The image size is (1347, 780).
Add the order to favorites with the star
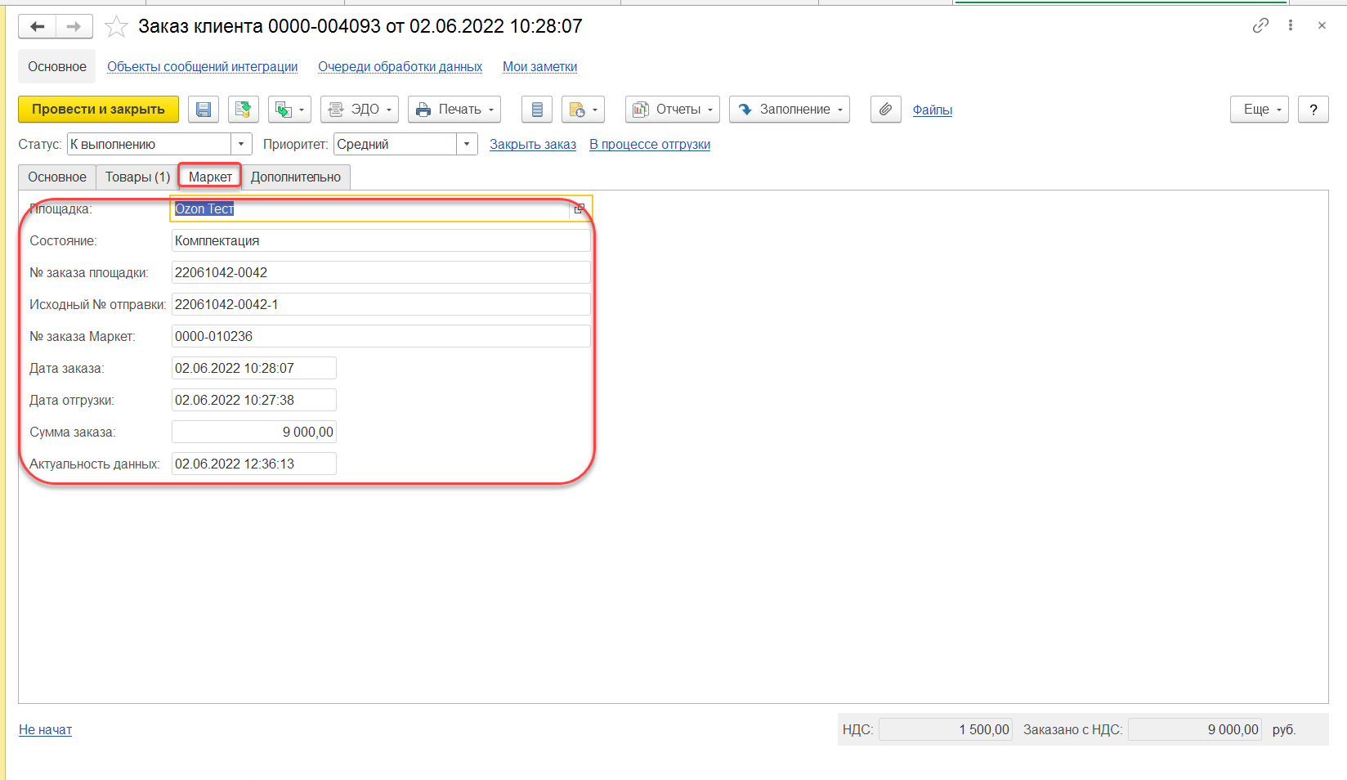117,27
